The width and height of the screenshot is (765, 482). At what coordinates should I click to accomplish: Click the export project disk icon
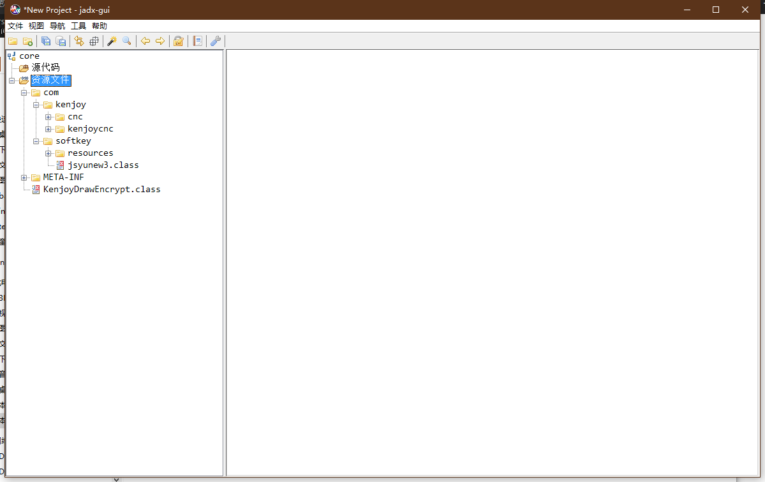click(61, 41)
